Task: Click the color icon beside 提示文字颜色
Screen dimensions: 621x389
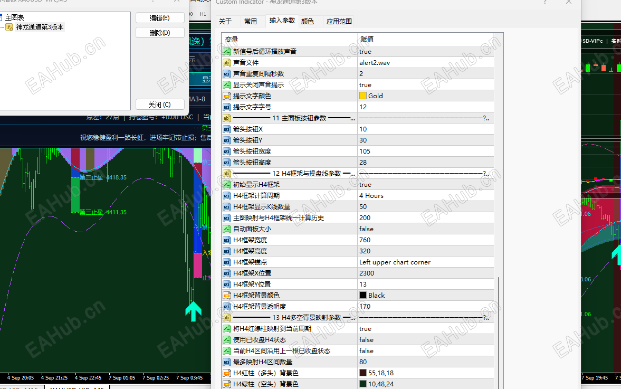Action: pos(226,96)
